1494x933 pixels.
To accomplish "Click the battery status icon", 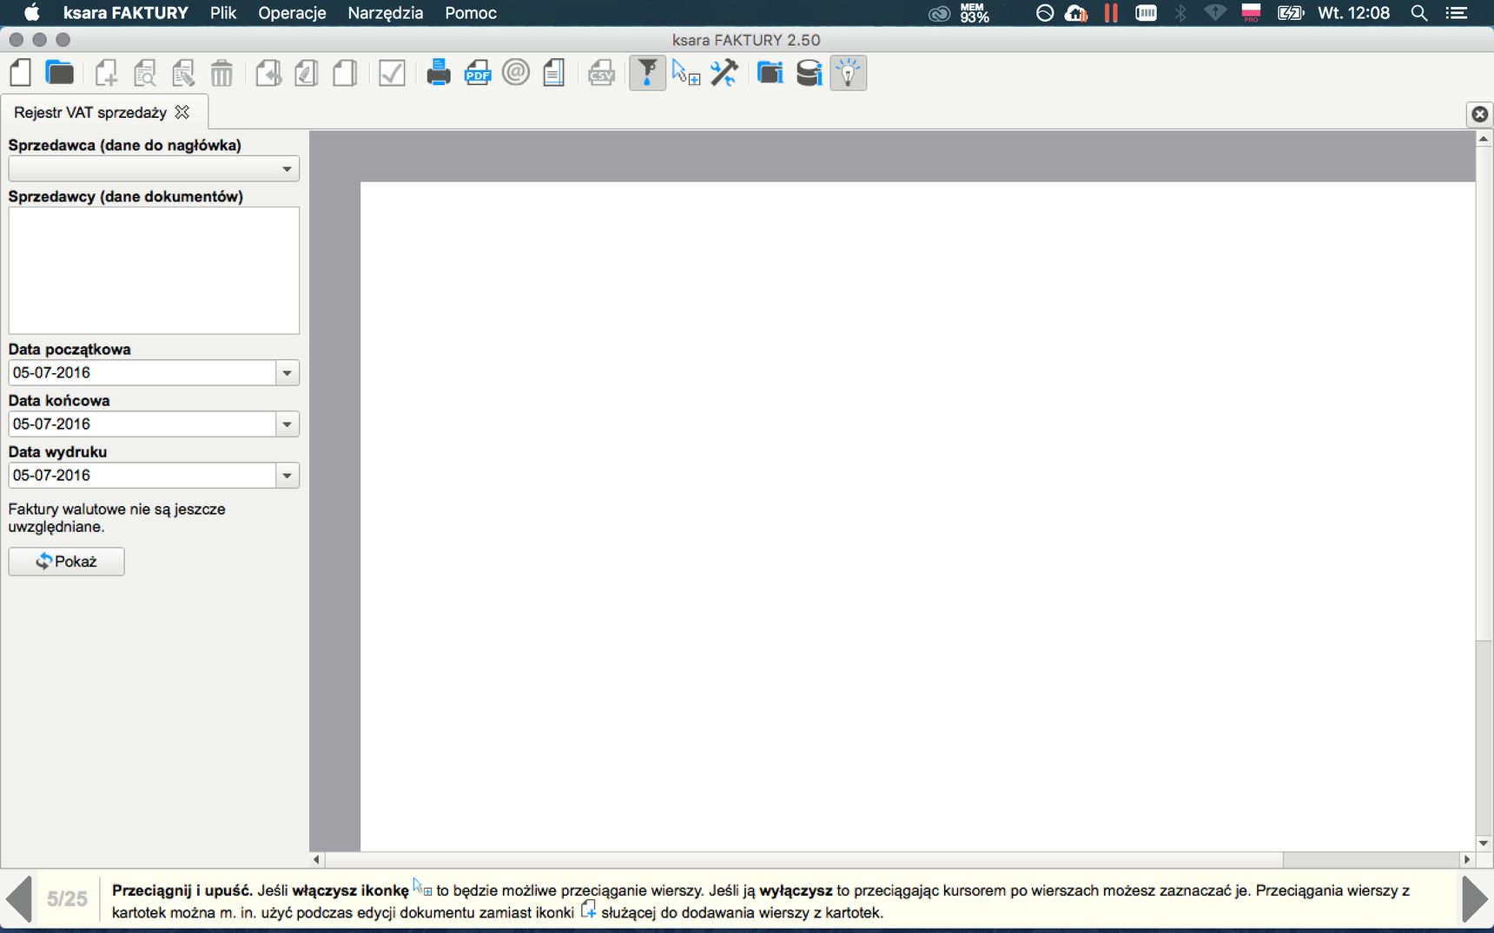I will [x=1291, y=13].
